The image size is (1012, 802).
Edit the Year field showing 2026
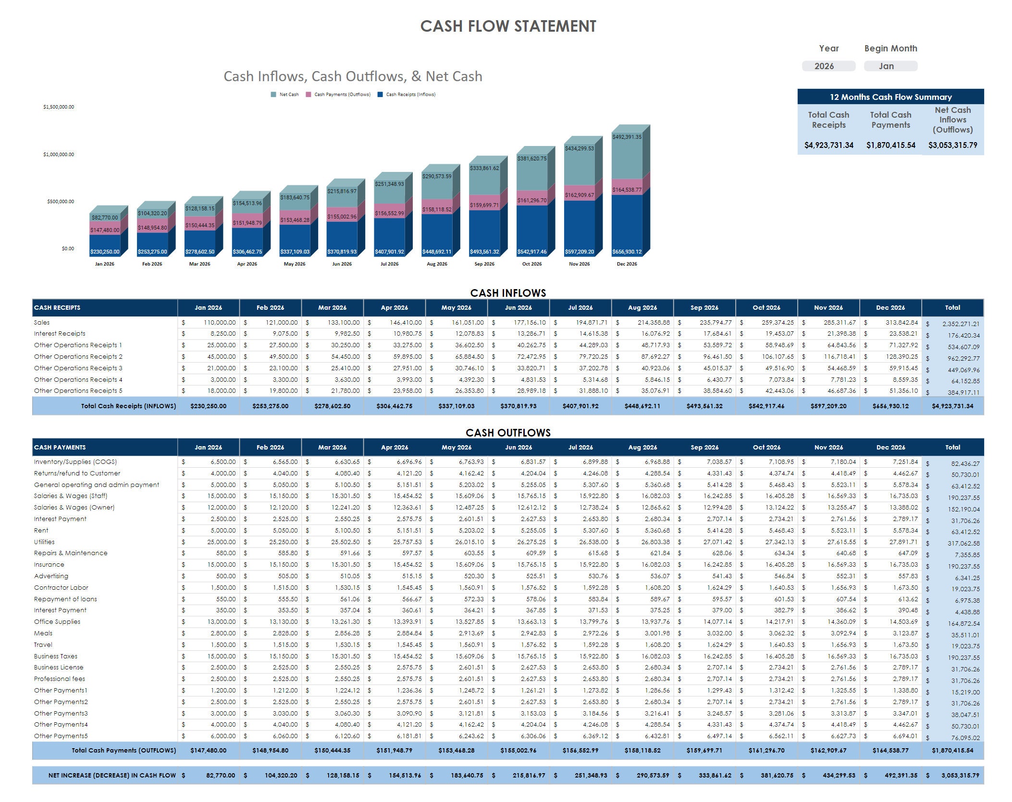coord(827,66)
